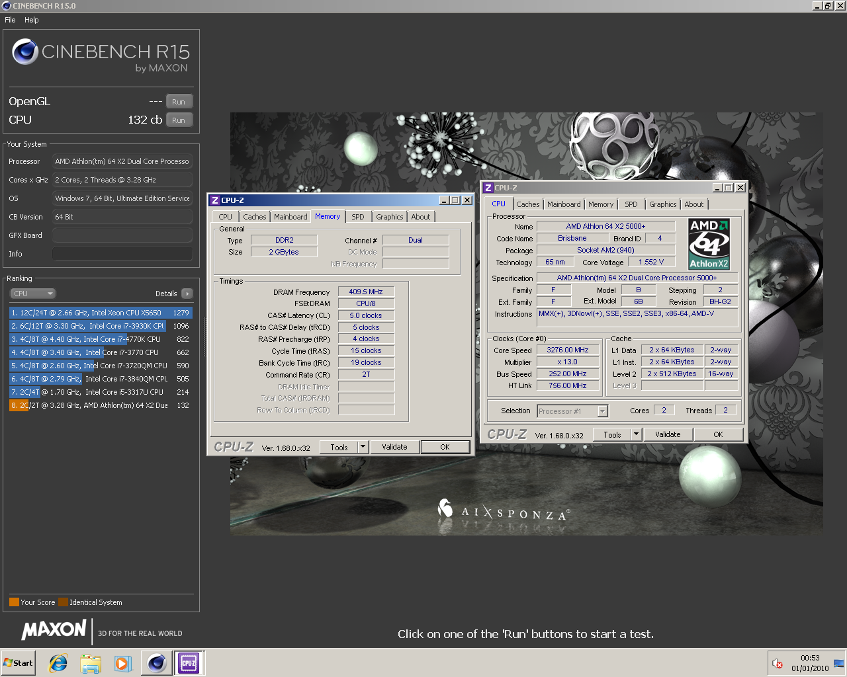This screenshot has height=677, width=847.
Task: Click OK in right CPU-Z window
Action: click(x=718, y=434)
